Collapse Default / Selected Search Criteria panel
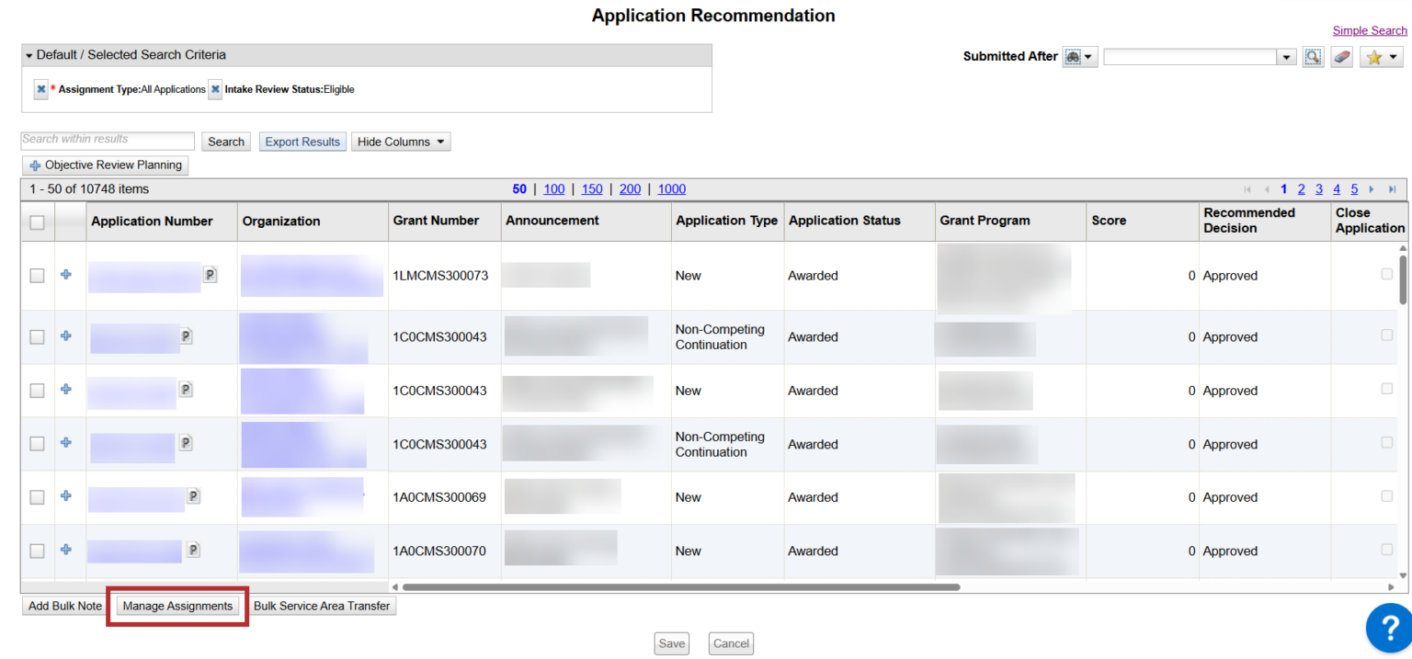The image size is (1412, 659). (x=29, y=55)
